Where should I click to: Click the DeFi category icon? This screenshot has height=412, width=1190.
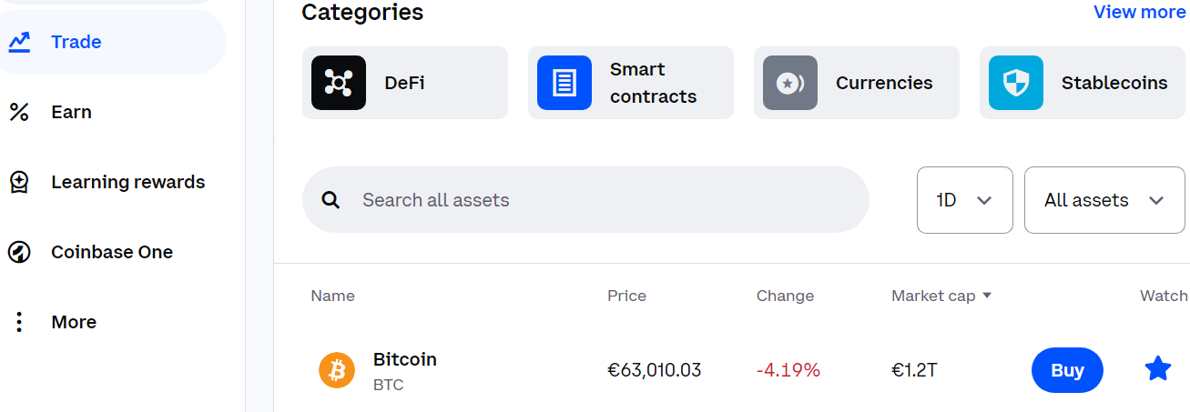click(x=339, y=83)
